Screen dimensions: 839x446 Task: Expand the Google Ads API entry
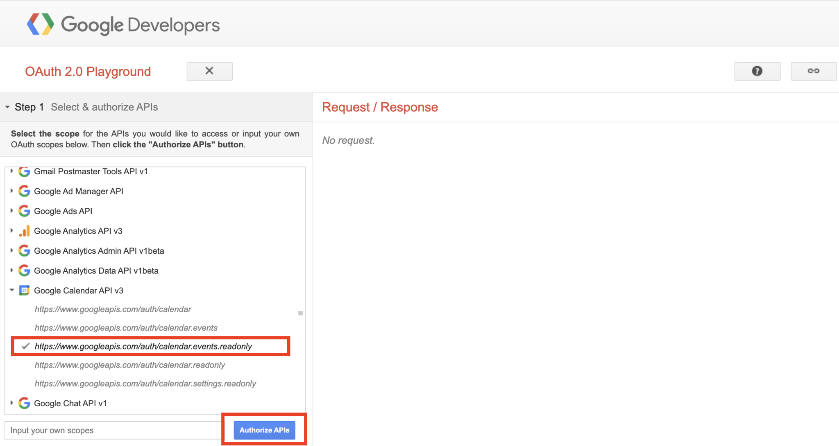[x=11, y=211]
